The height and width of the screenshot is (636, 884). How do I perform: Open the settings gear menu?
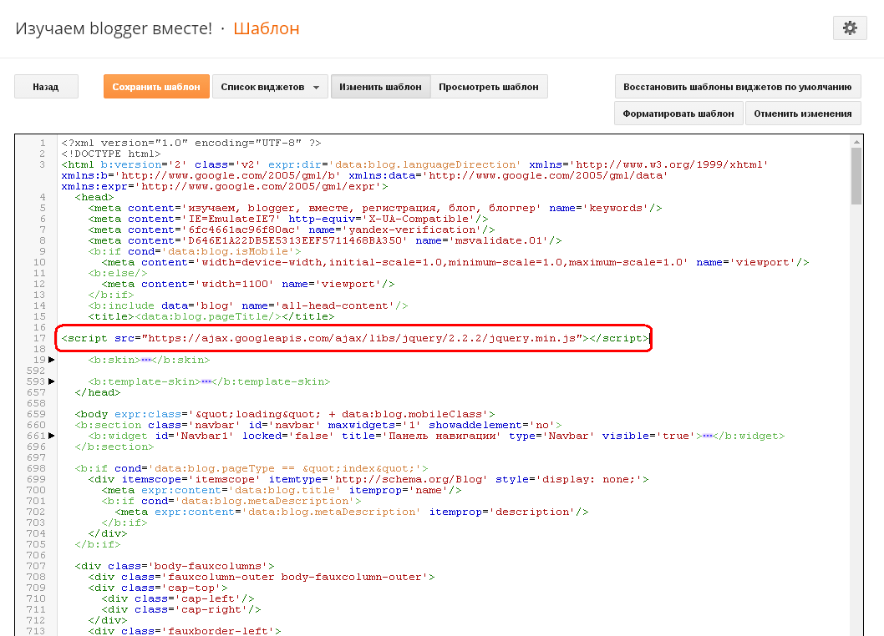(850, 28)
